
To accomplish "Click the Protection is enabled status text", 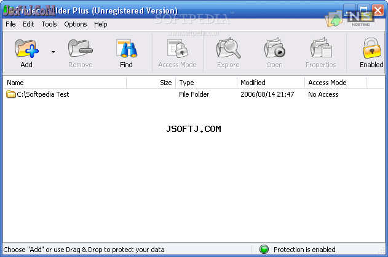I will pyautogui.click(x=304, y=250).
